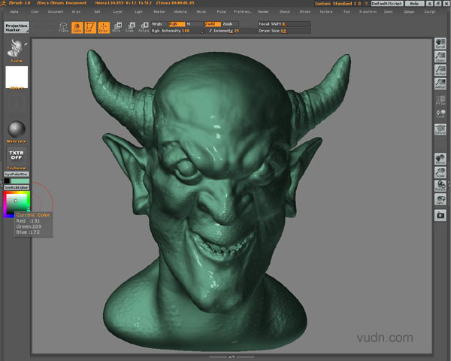This screenshot has width=451, height=361.
Task: Click the S.Pivot icon
Action: tap(440, 129)
